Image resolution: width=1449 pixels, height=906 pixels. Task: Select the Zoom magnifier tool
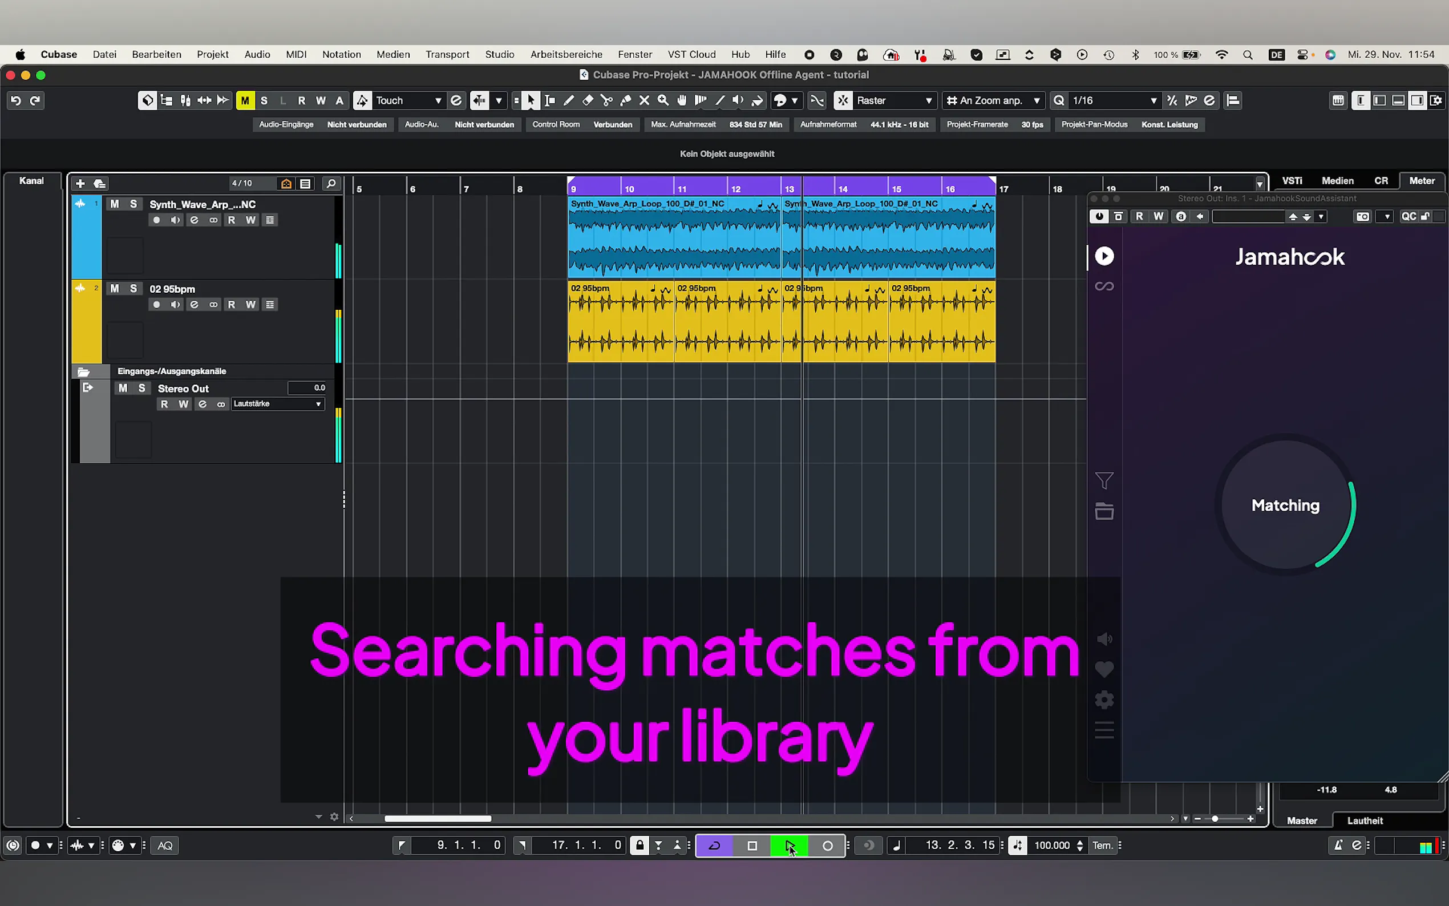[x=663, y=100]
